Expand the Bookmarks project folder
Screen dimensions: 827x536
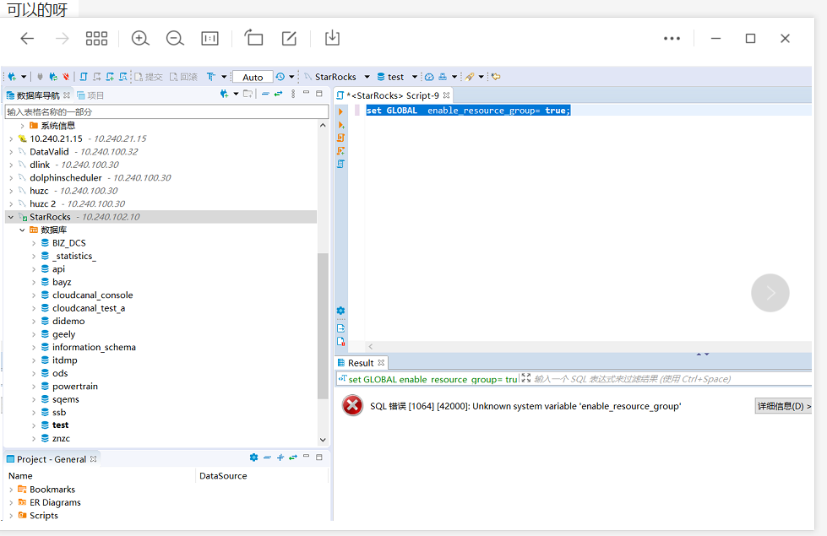point(11,490)
